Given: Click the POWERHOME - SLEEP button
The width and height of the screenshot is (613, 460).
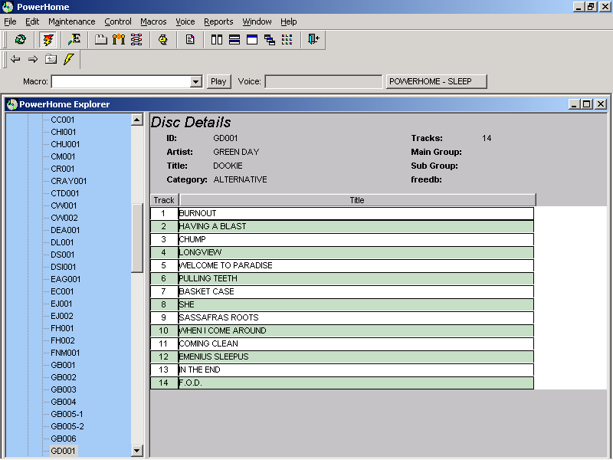Looking at the screenshot, I should 437,81.
